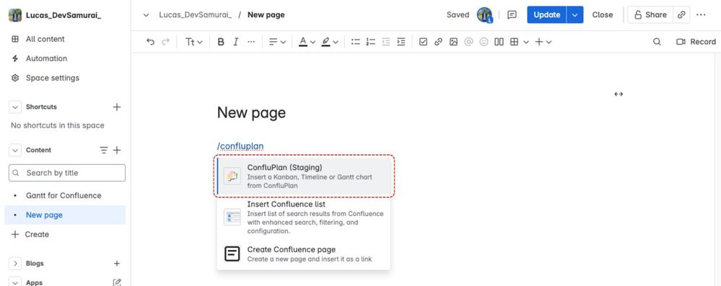The width and height of the screenshot is (721, 286).
Task: Toggle bold formatting
Action: click(x=221, y=42)
